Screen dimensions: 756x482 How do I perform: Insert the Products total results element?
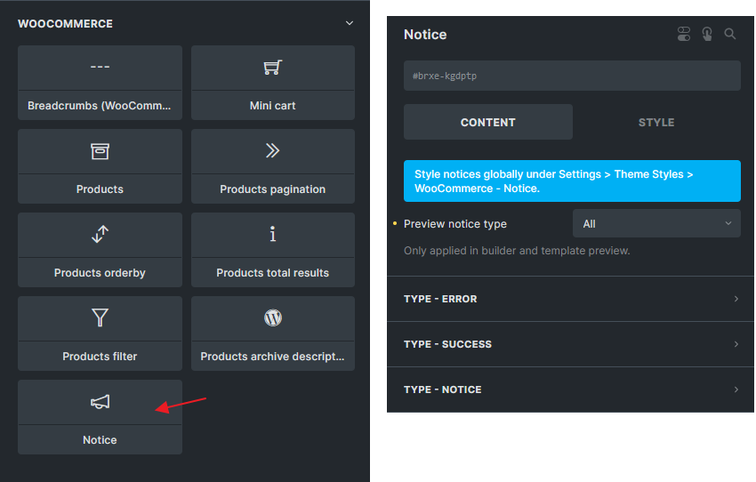(x=272, y=250)
